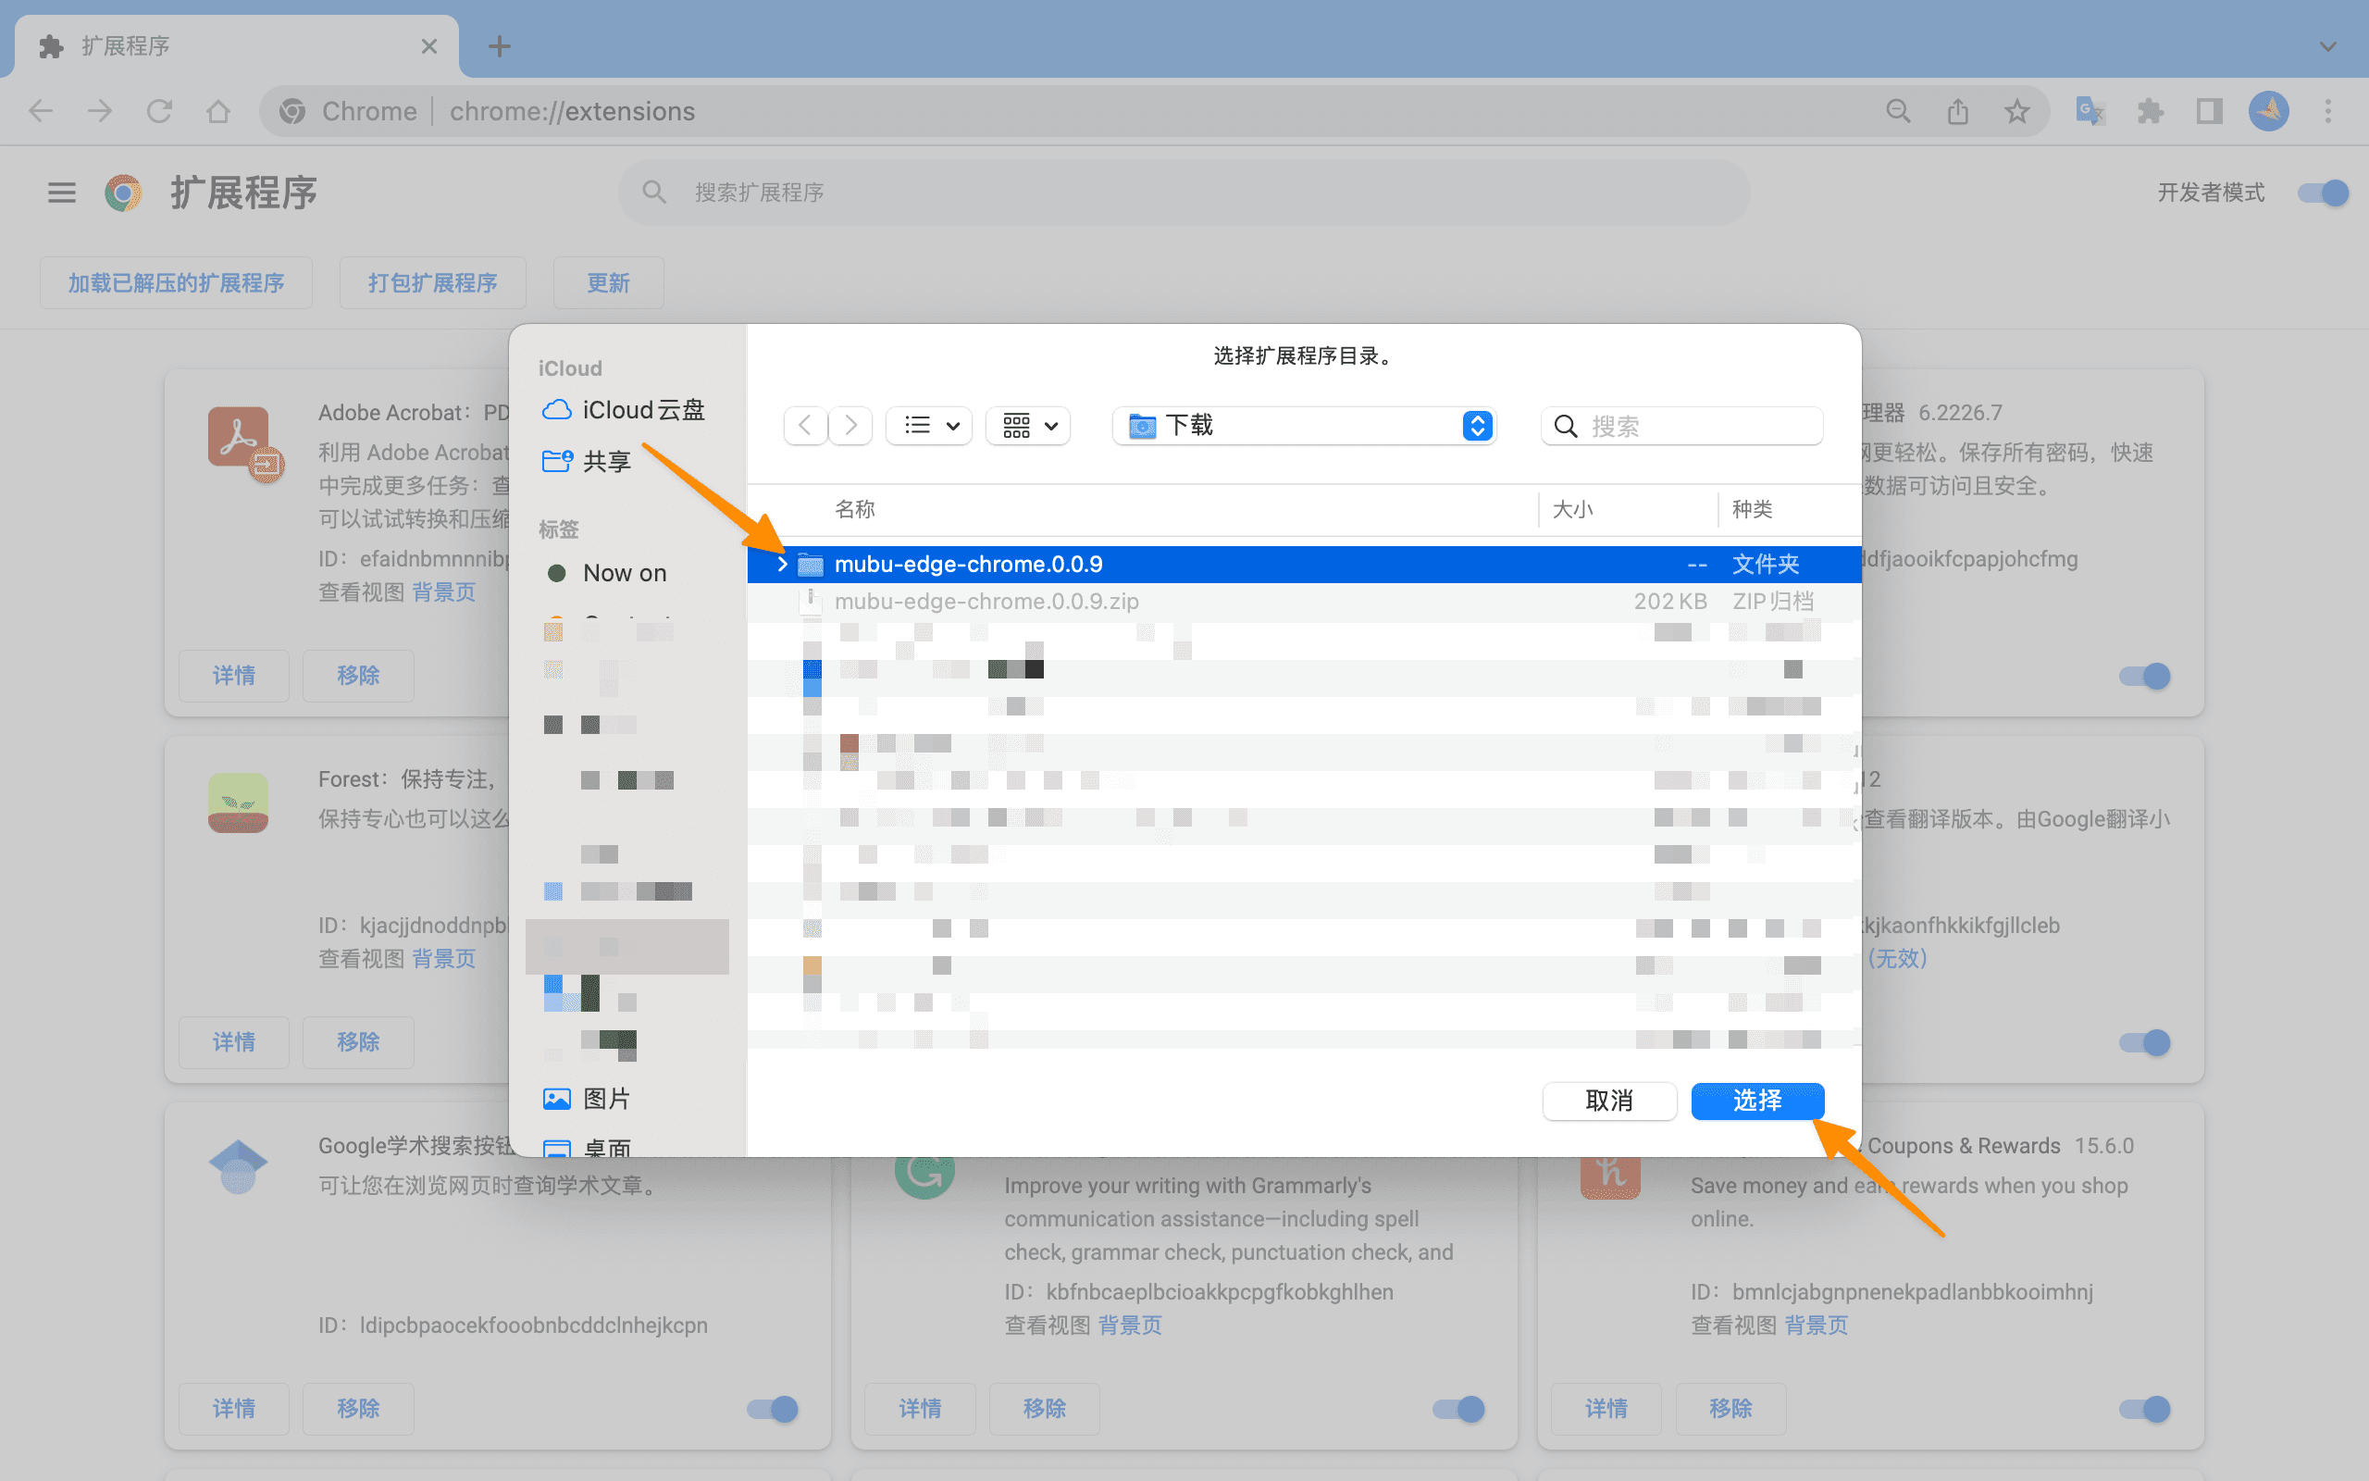Expand the mubu-edge-chrome.0.0.9 folder disclosure arrow
Screen dimensions: 2369x1481
[x=781, y=565]
